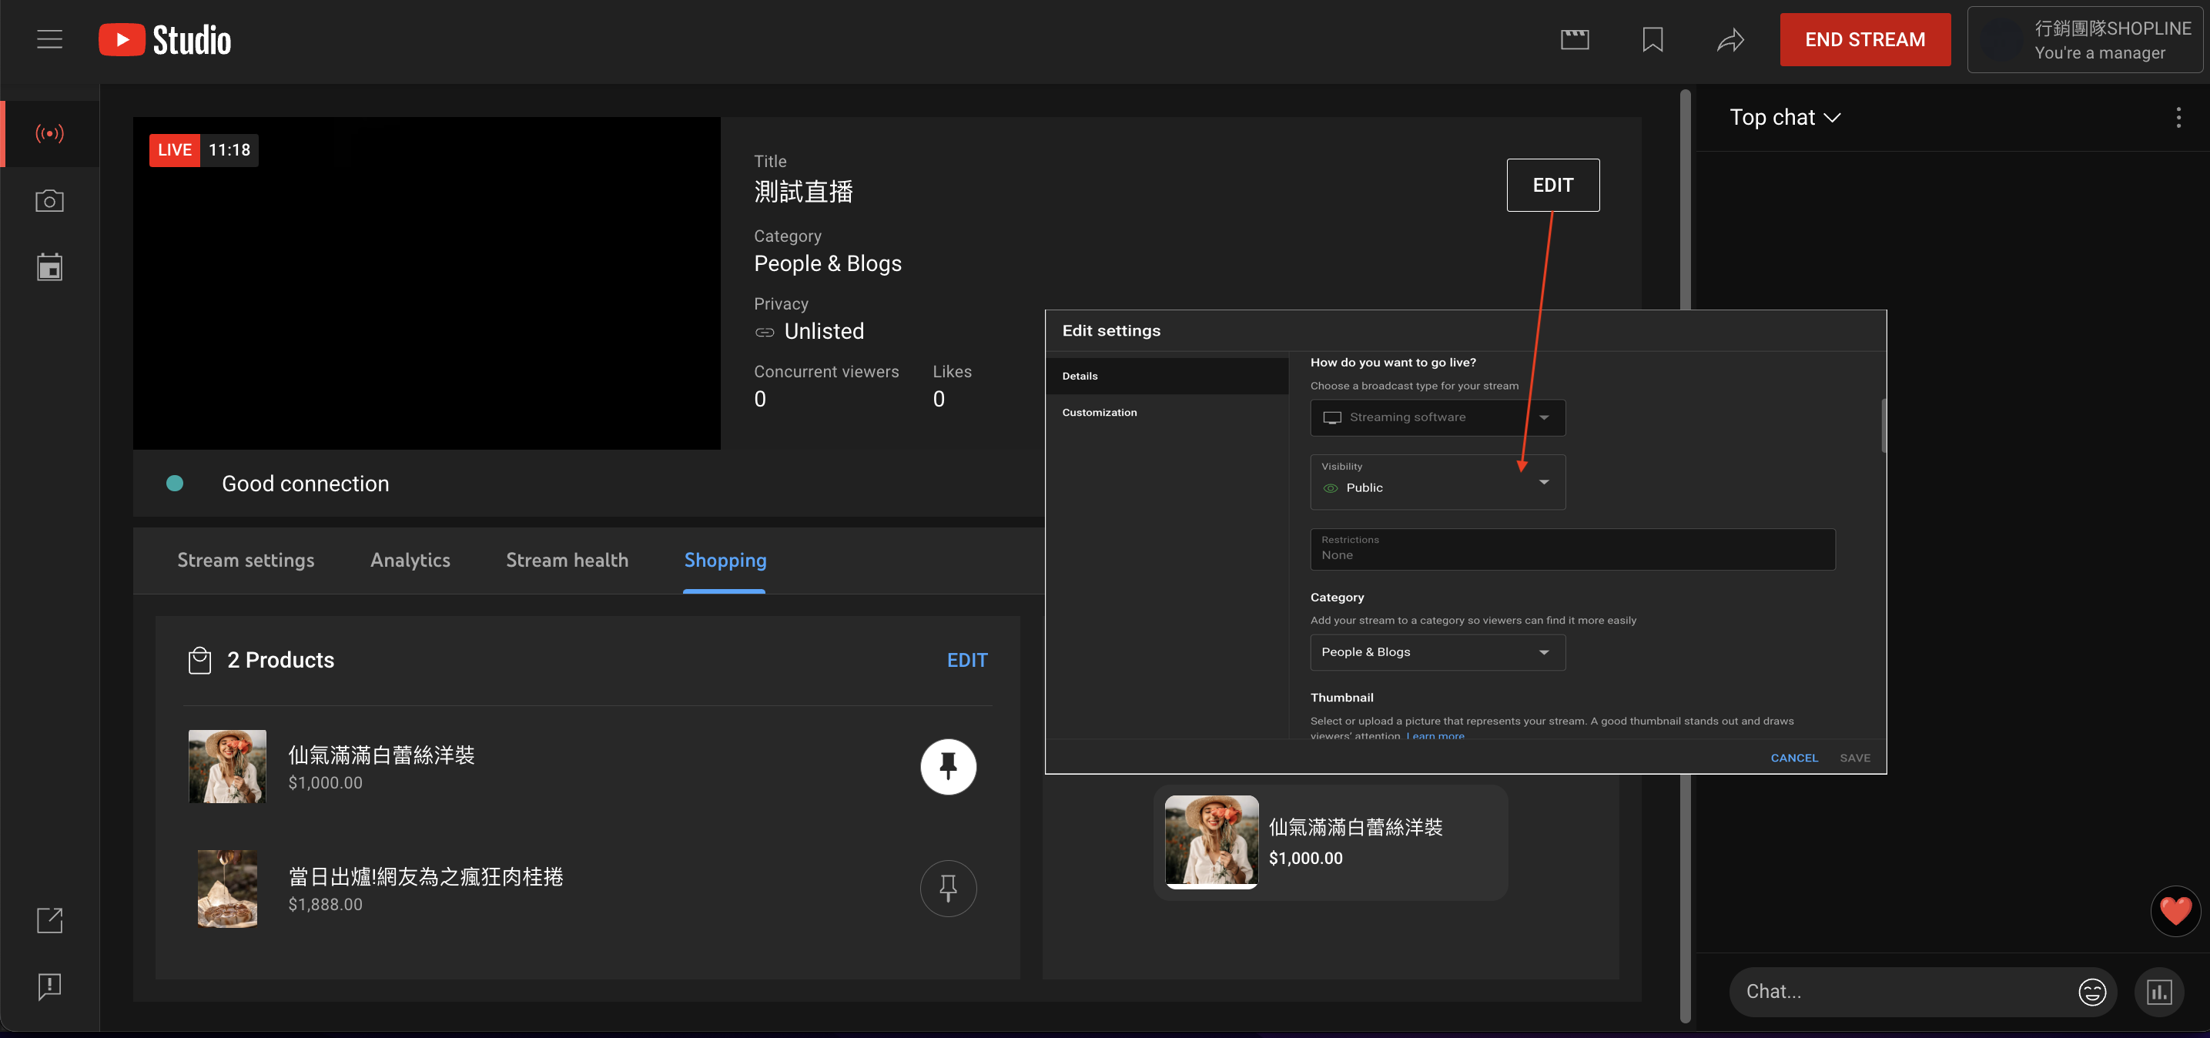The width and height of the screenshot is (2210, 1038).
Task: Open the Learn more thumbnail link
Action: click(1435, 735)
